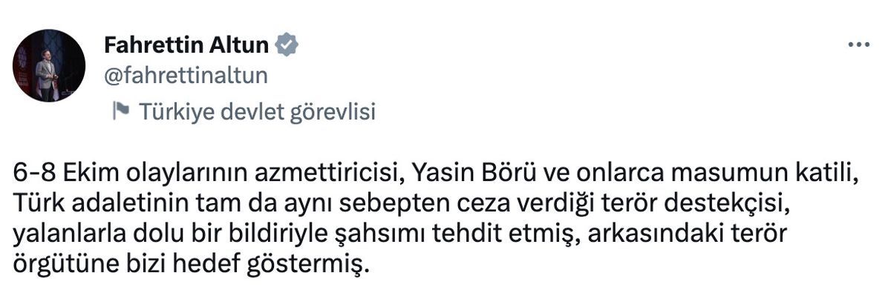Image resolution: width=891 pixels, height=290 pixels.
Task: Open the @fahrettinaltun handle link
Action: tap(186, 76)
